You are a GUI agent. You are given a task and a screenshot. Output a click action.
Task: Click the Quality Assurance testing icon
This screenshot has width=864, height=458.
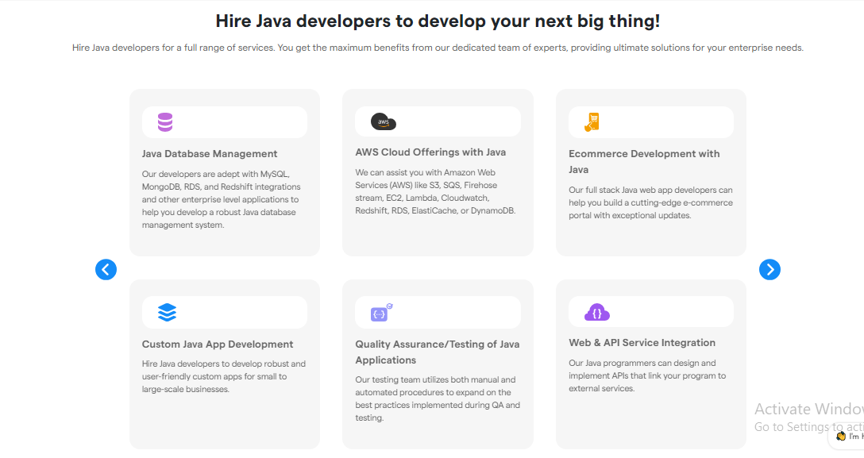381,313
